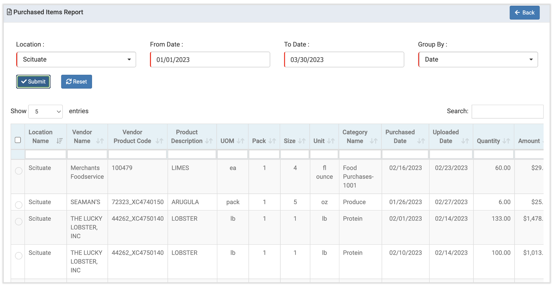Click the Search text box
The width and height of the screenshot is (554, 287).
tap(507, 111)
